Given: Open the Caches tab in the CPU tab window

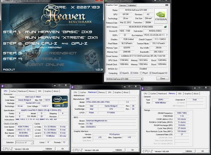Looking at the screenshot, I should pos(13,91).
